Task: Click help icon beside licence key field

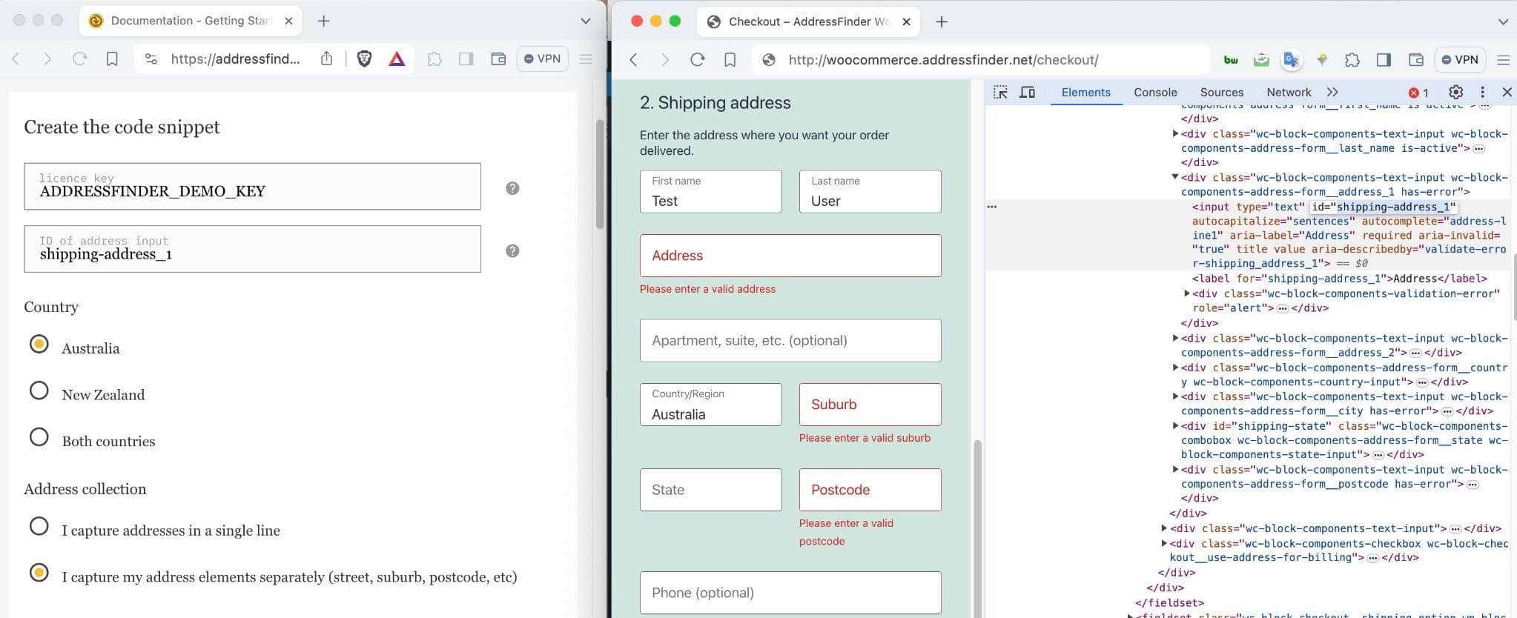Action: point(512,188)
